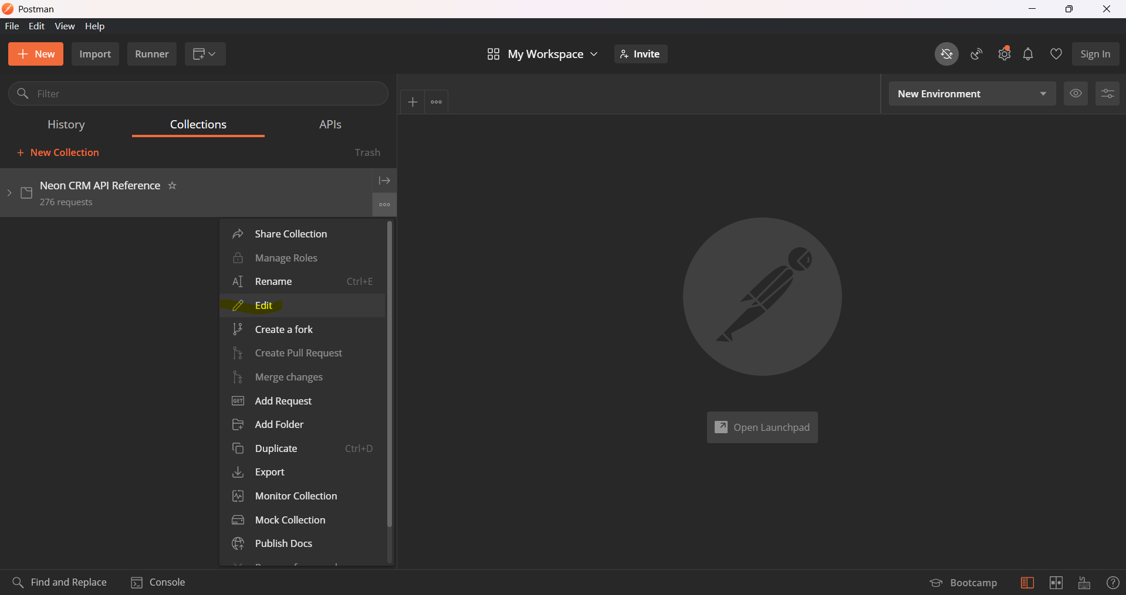The image size is (1126, 595).
Task: Click Open Launchpad
Action: [x=762, y=427]
